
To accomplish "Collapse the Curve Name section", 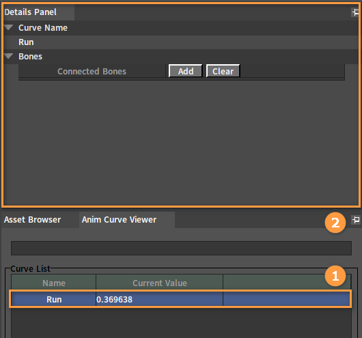I will coord(9,27).
